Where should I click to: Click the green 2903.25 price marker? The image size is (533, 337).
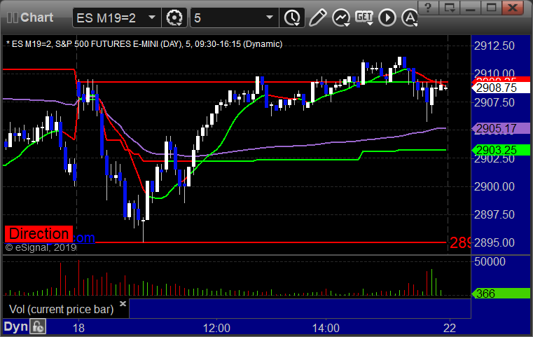500,150
